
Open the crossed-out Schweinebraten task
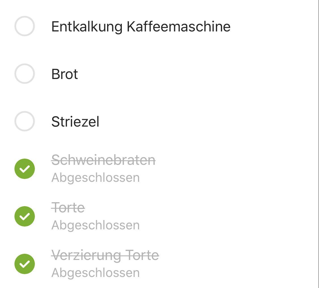[x=103, y=160]
